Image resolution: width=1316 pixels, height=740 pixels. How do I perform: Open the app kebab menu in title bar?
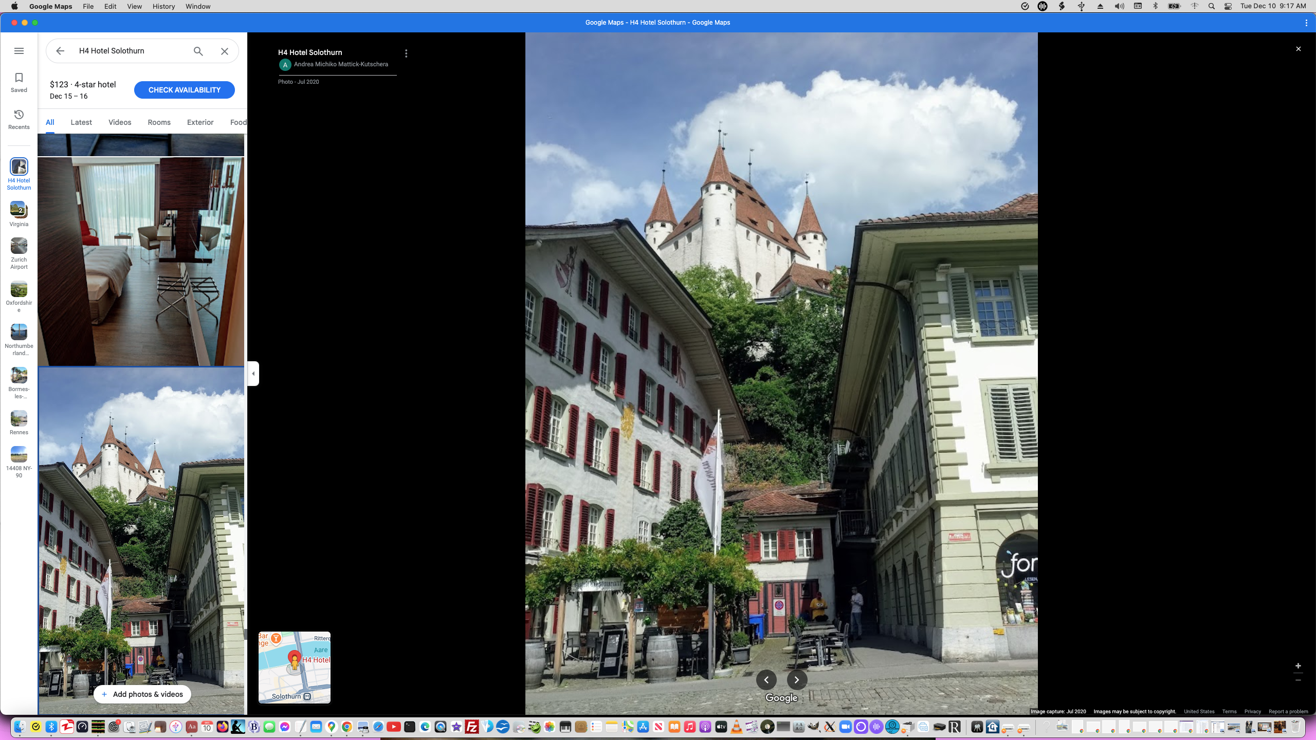pos(1306,23)
